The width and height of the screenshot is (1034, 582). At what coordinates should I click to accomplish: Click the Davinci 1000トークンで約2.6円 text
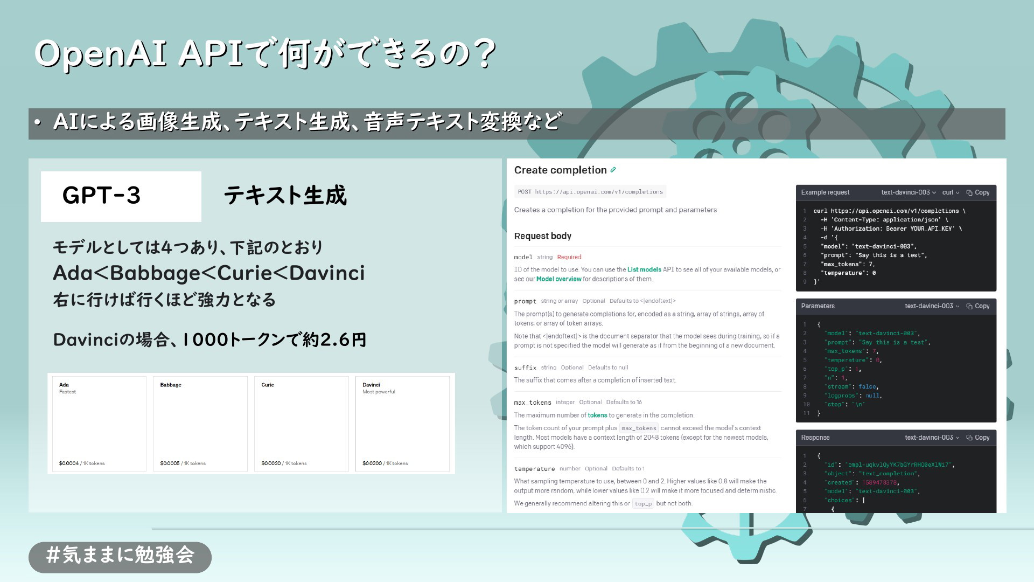(210, 339)
